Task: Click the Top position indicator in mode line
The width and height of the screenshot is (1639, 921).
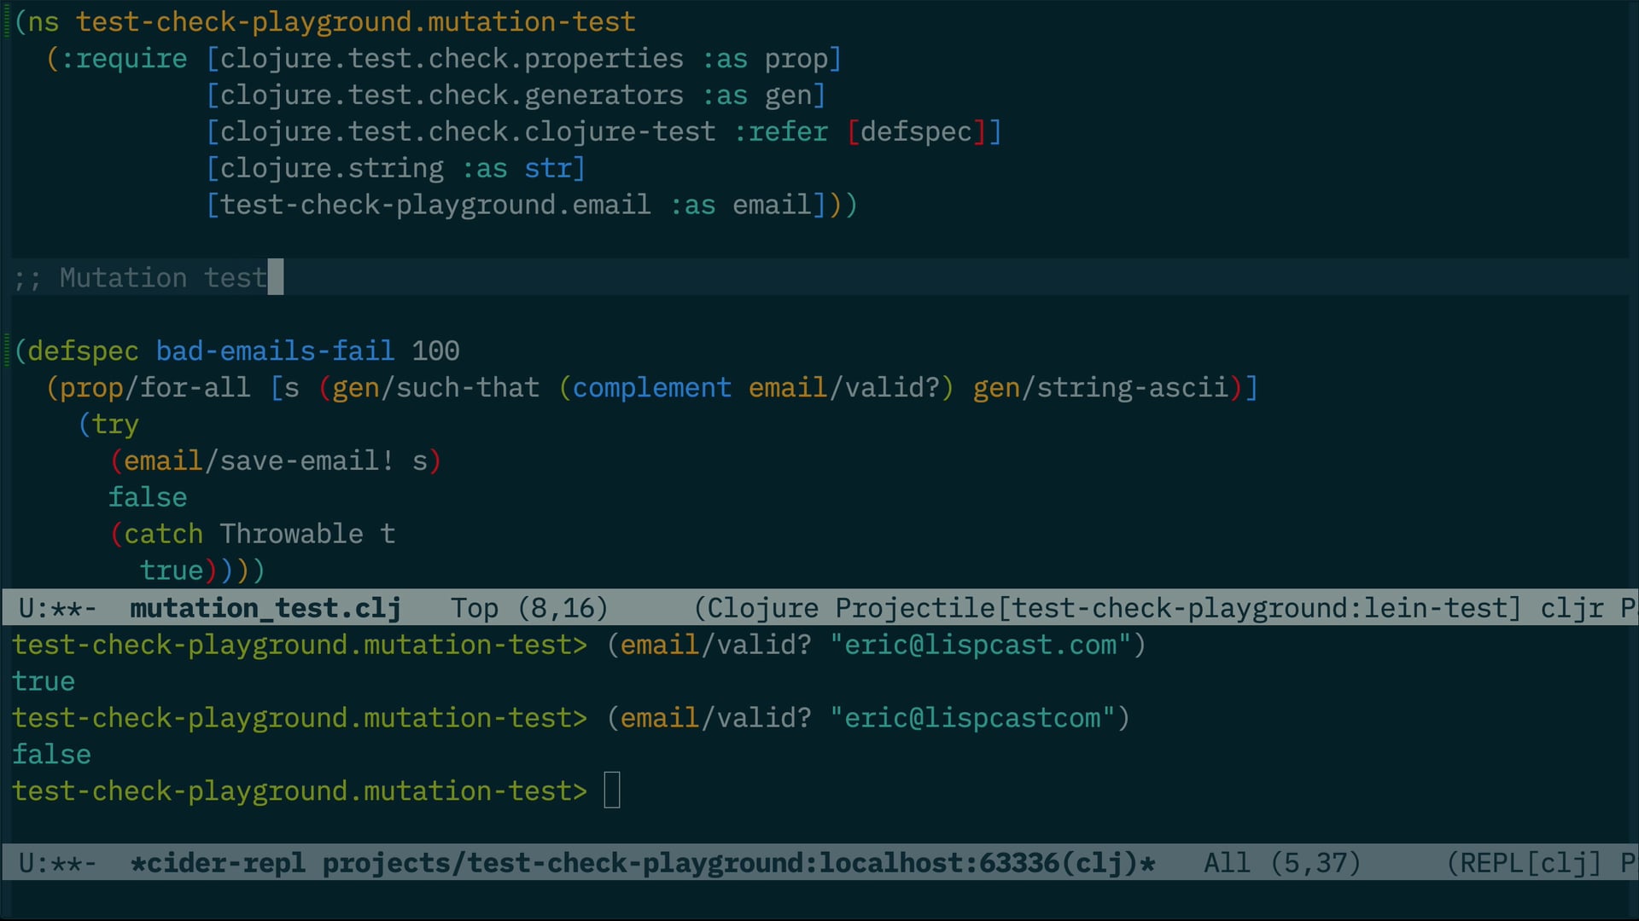Action: click(475, 608)
